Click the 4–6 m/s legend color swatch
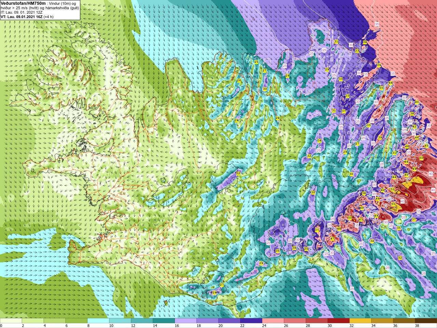This screenshot has height=328, width=437. [55, 321]
